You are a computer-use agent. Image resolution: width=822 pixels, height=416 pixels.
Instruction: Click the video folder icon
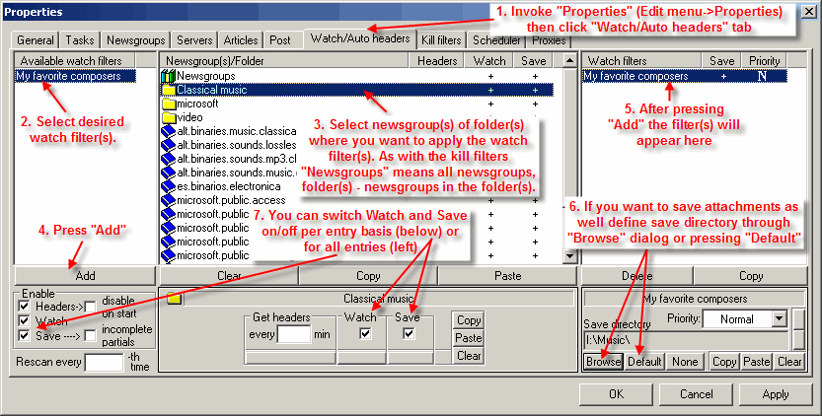point(168,117)
